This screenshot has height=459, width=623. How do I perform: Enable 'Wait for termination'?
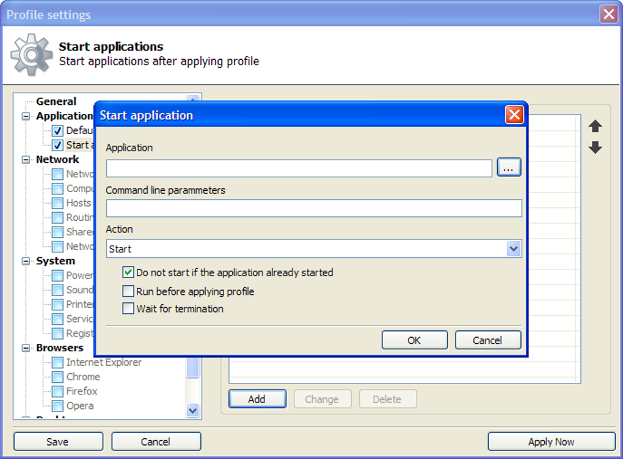128,308
